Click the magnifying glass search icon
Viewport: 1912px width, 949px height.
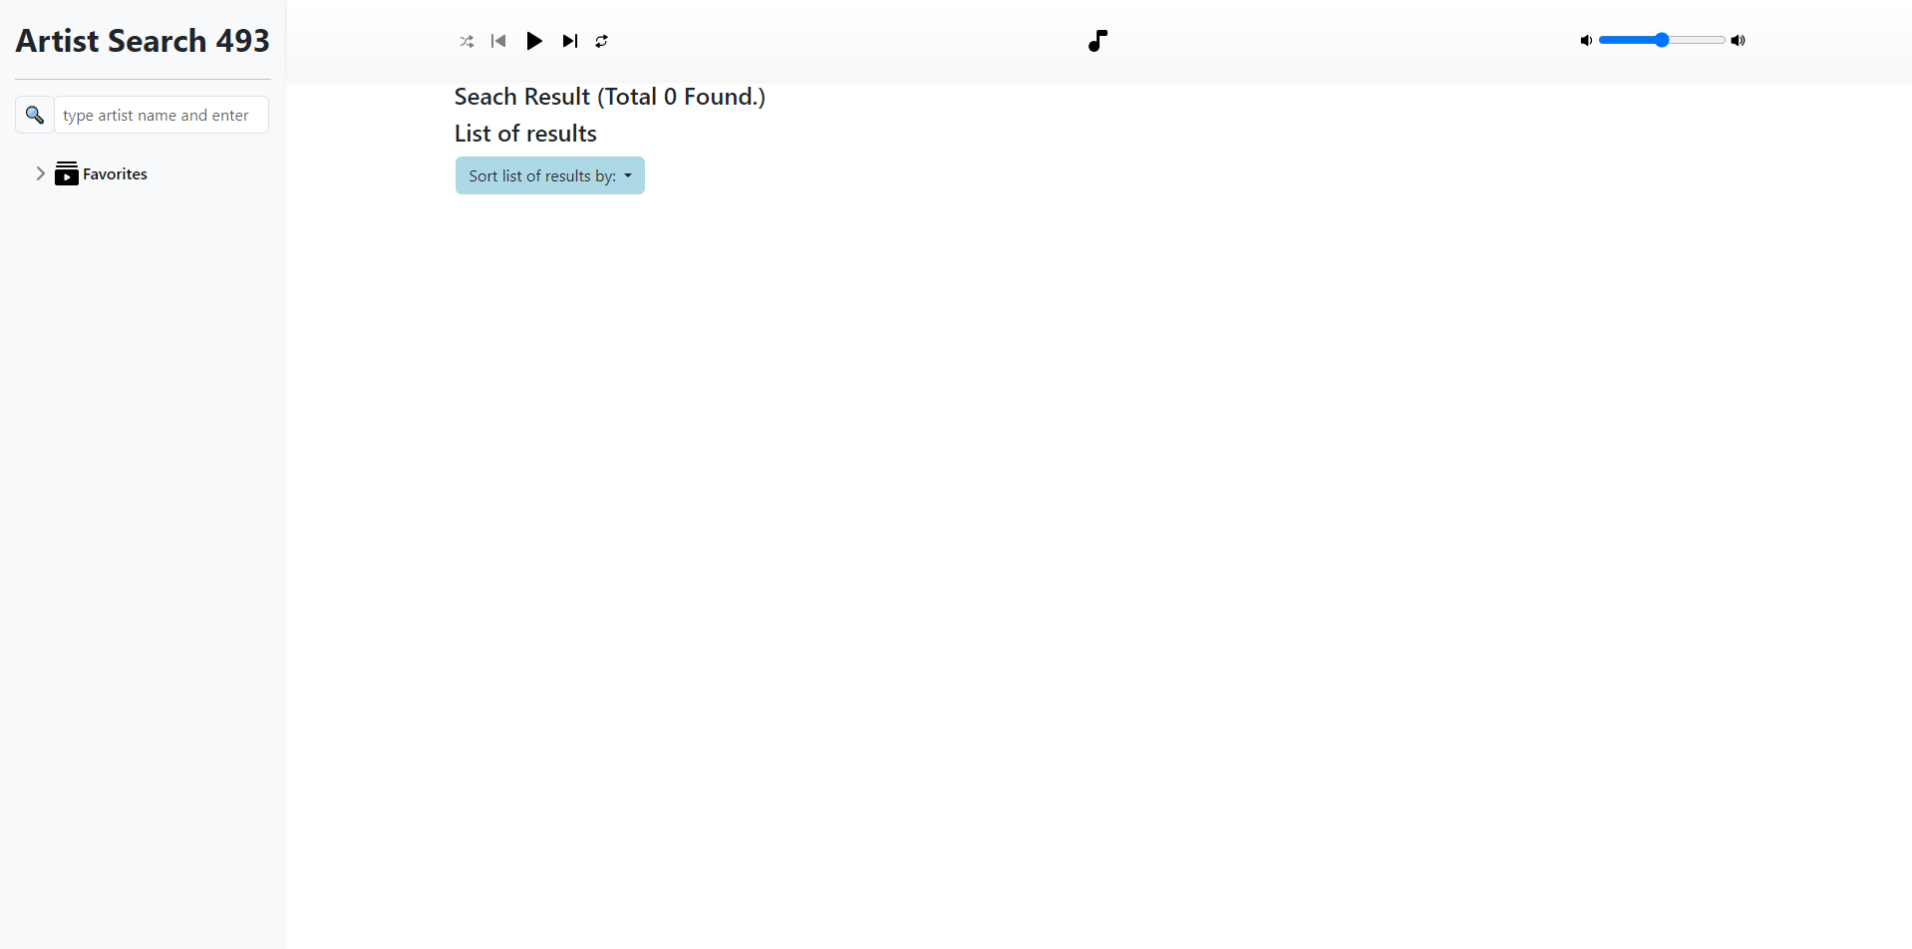[35, 115]
